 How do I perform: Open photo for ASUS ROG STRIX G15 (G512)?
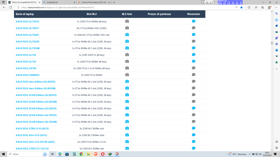tap(127, 128)
